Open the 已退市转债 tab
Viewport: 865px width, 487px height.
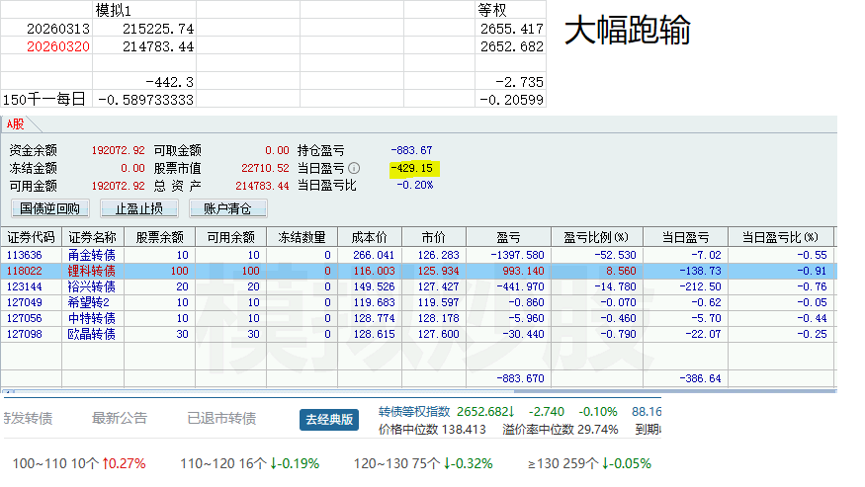point(221,419)
